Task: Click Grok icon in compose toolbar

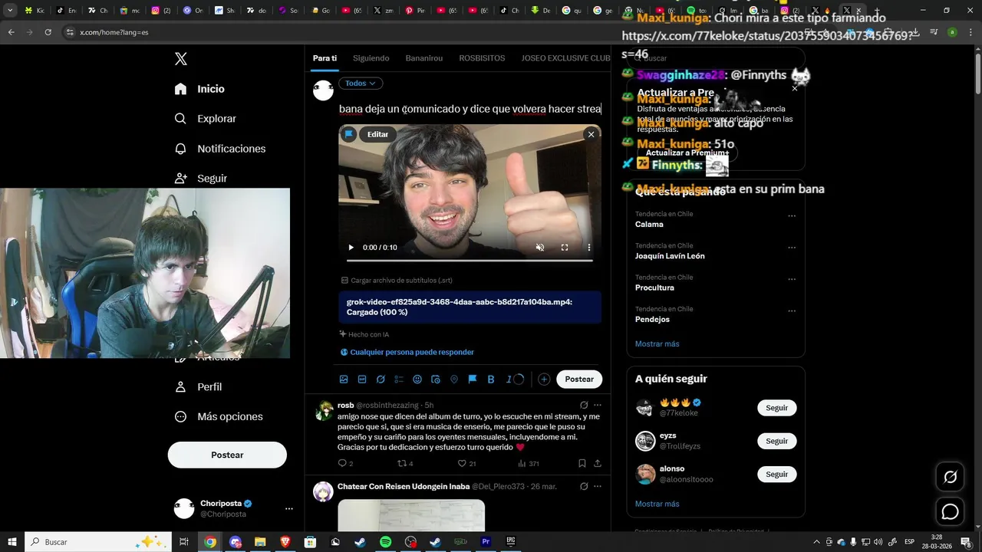Action: click(381, 379)
